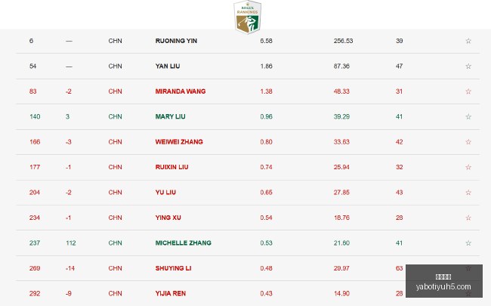Click the rank number 269
Screen dimensions: 491x306
pos(35,268)
